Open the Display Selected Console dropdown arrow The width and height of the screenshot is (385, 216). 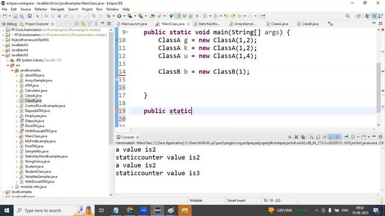pos(358,137)
